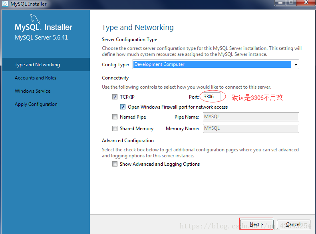
Task: Check Show Advanced and Logging Options
Action: coord(115,164)
